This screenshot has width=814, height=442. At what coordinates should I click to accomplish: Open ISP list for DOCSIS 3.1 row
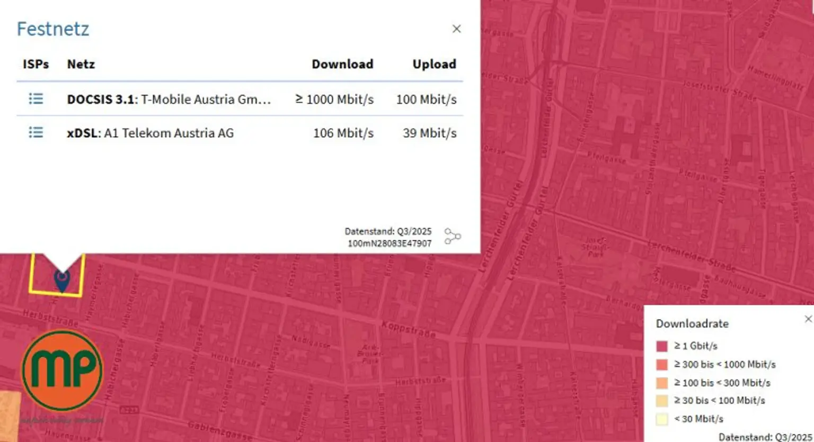pos(36,99)
